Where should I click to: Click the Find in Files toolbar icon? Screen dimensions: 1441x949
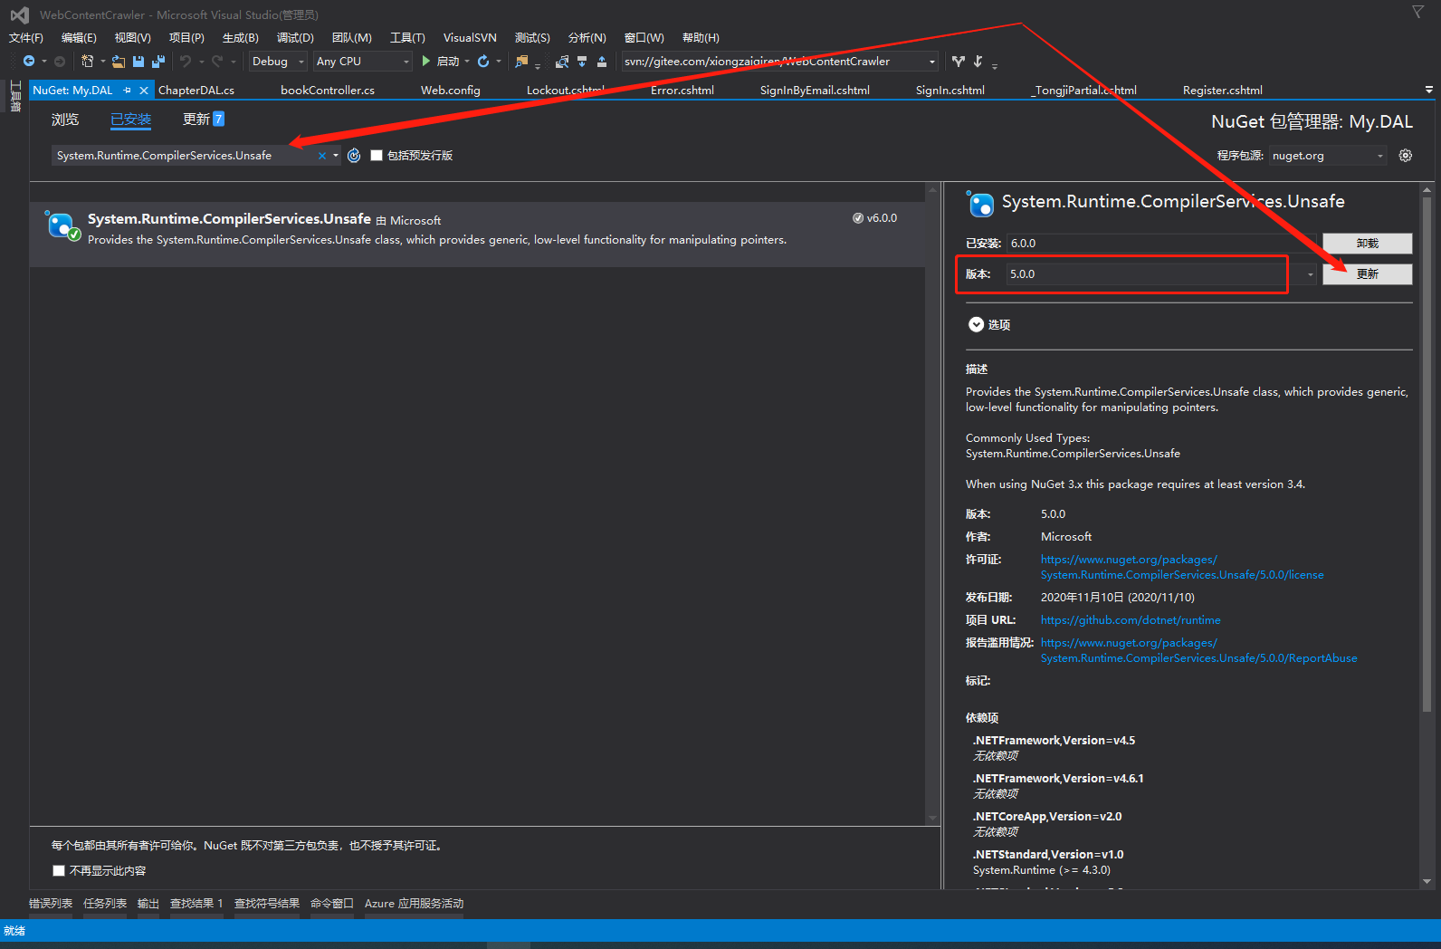[x=521, y=62]
